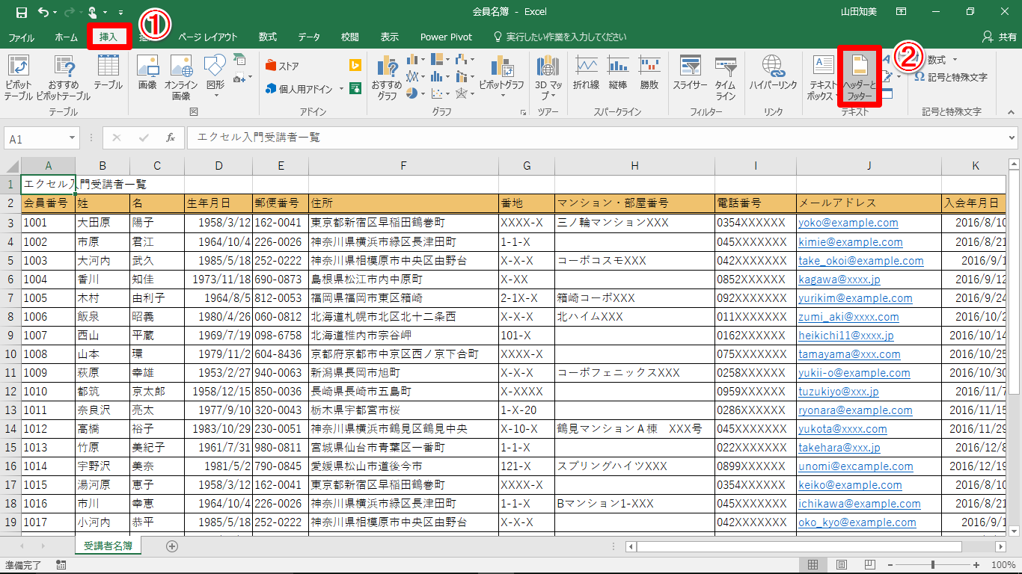Launch the Bing Maps add-in
The image size is (1022, 574).
pyautogui.click(x=356, y=66)
